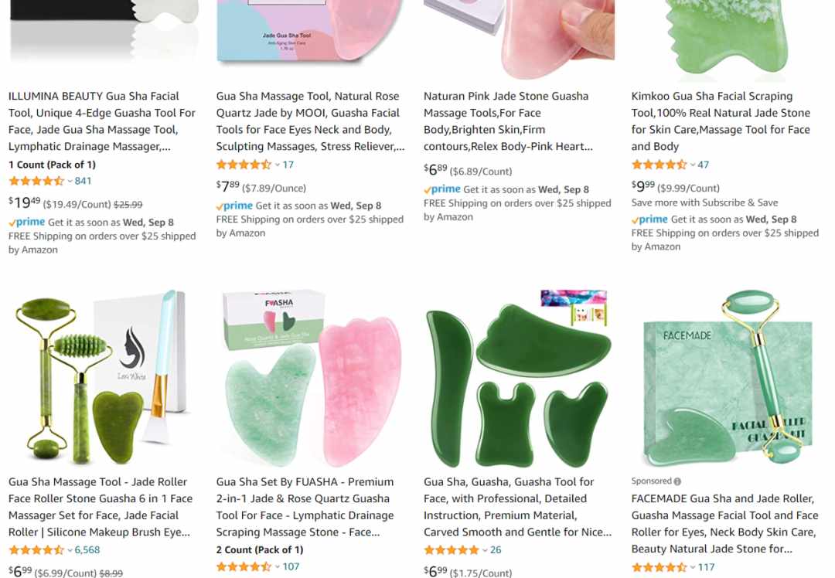Click the star rating of Kimkoo Gua Sha
The height and width of the screenshot is (578, 835).
[659, 165]
